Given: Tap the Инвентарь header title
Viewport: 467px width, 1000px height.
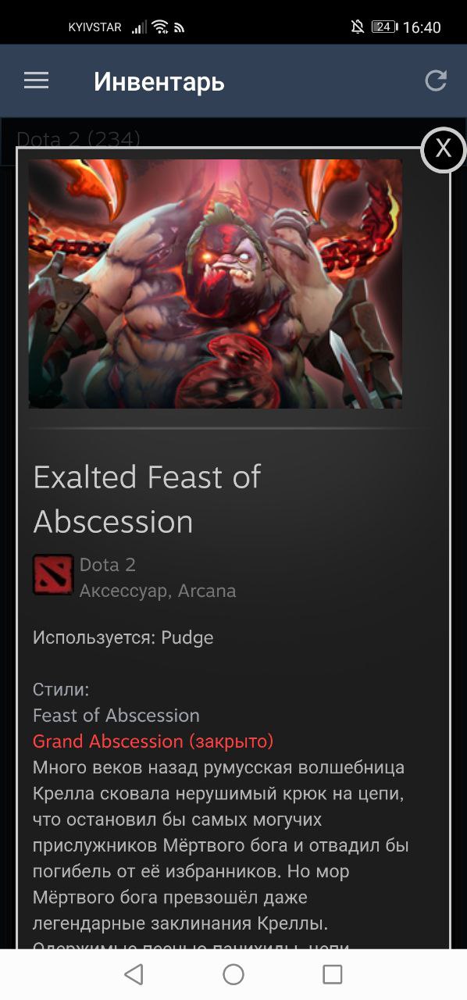Looking at the screenshot, I should 159,81.
